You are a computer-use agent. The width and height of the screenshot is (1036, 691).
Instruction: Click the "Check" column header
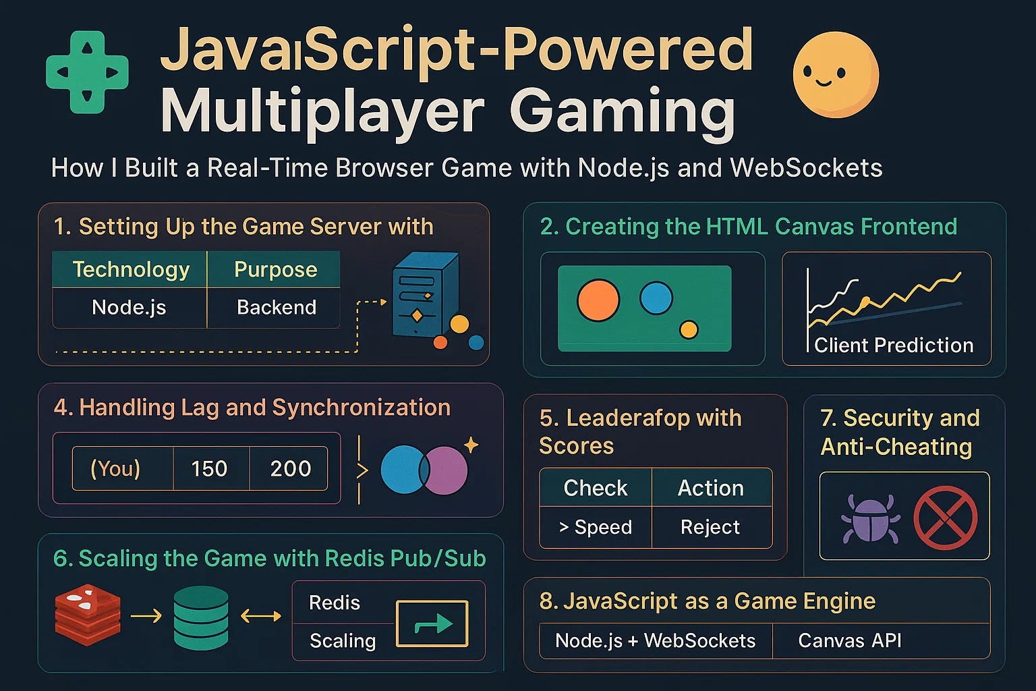(596, 488)
